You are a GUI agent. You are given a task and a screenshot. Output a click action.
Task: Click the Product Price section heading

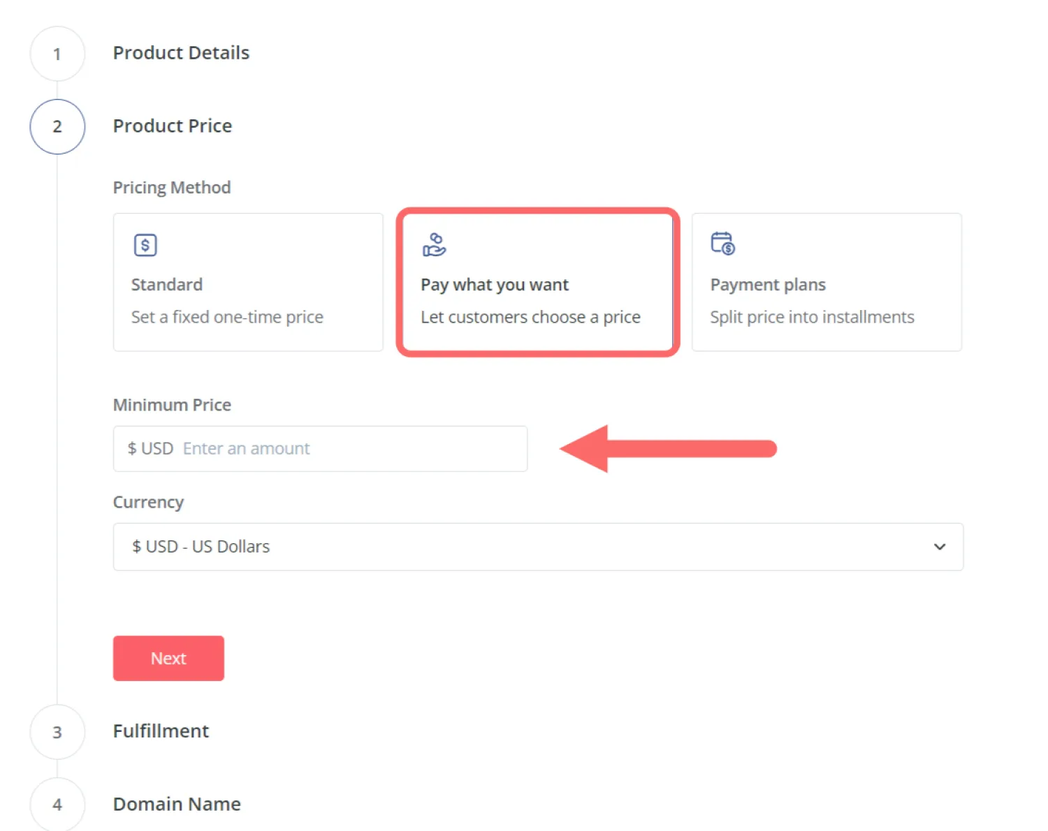173,126
